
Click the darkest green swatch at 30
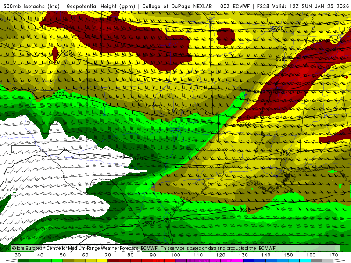pyautogui.click(x=23, y=261)
